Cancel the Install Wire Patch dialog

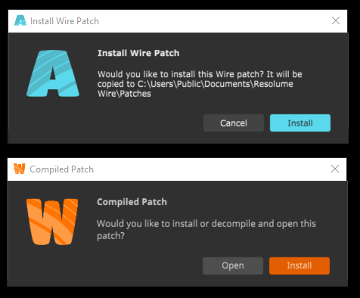pos(234,123)
